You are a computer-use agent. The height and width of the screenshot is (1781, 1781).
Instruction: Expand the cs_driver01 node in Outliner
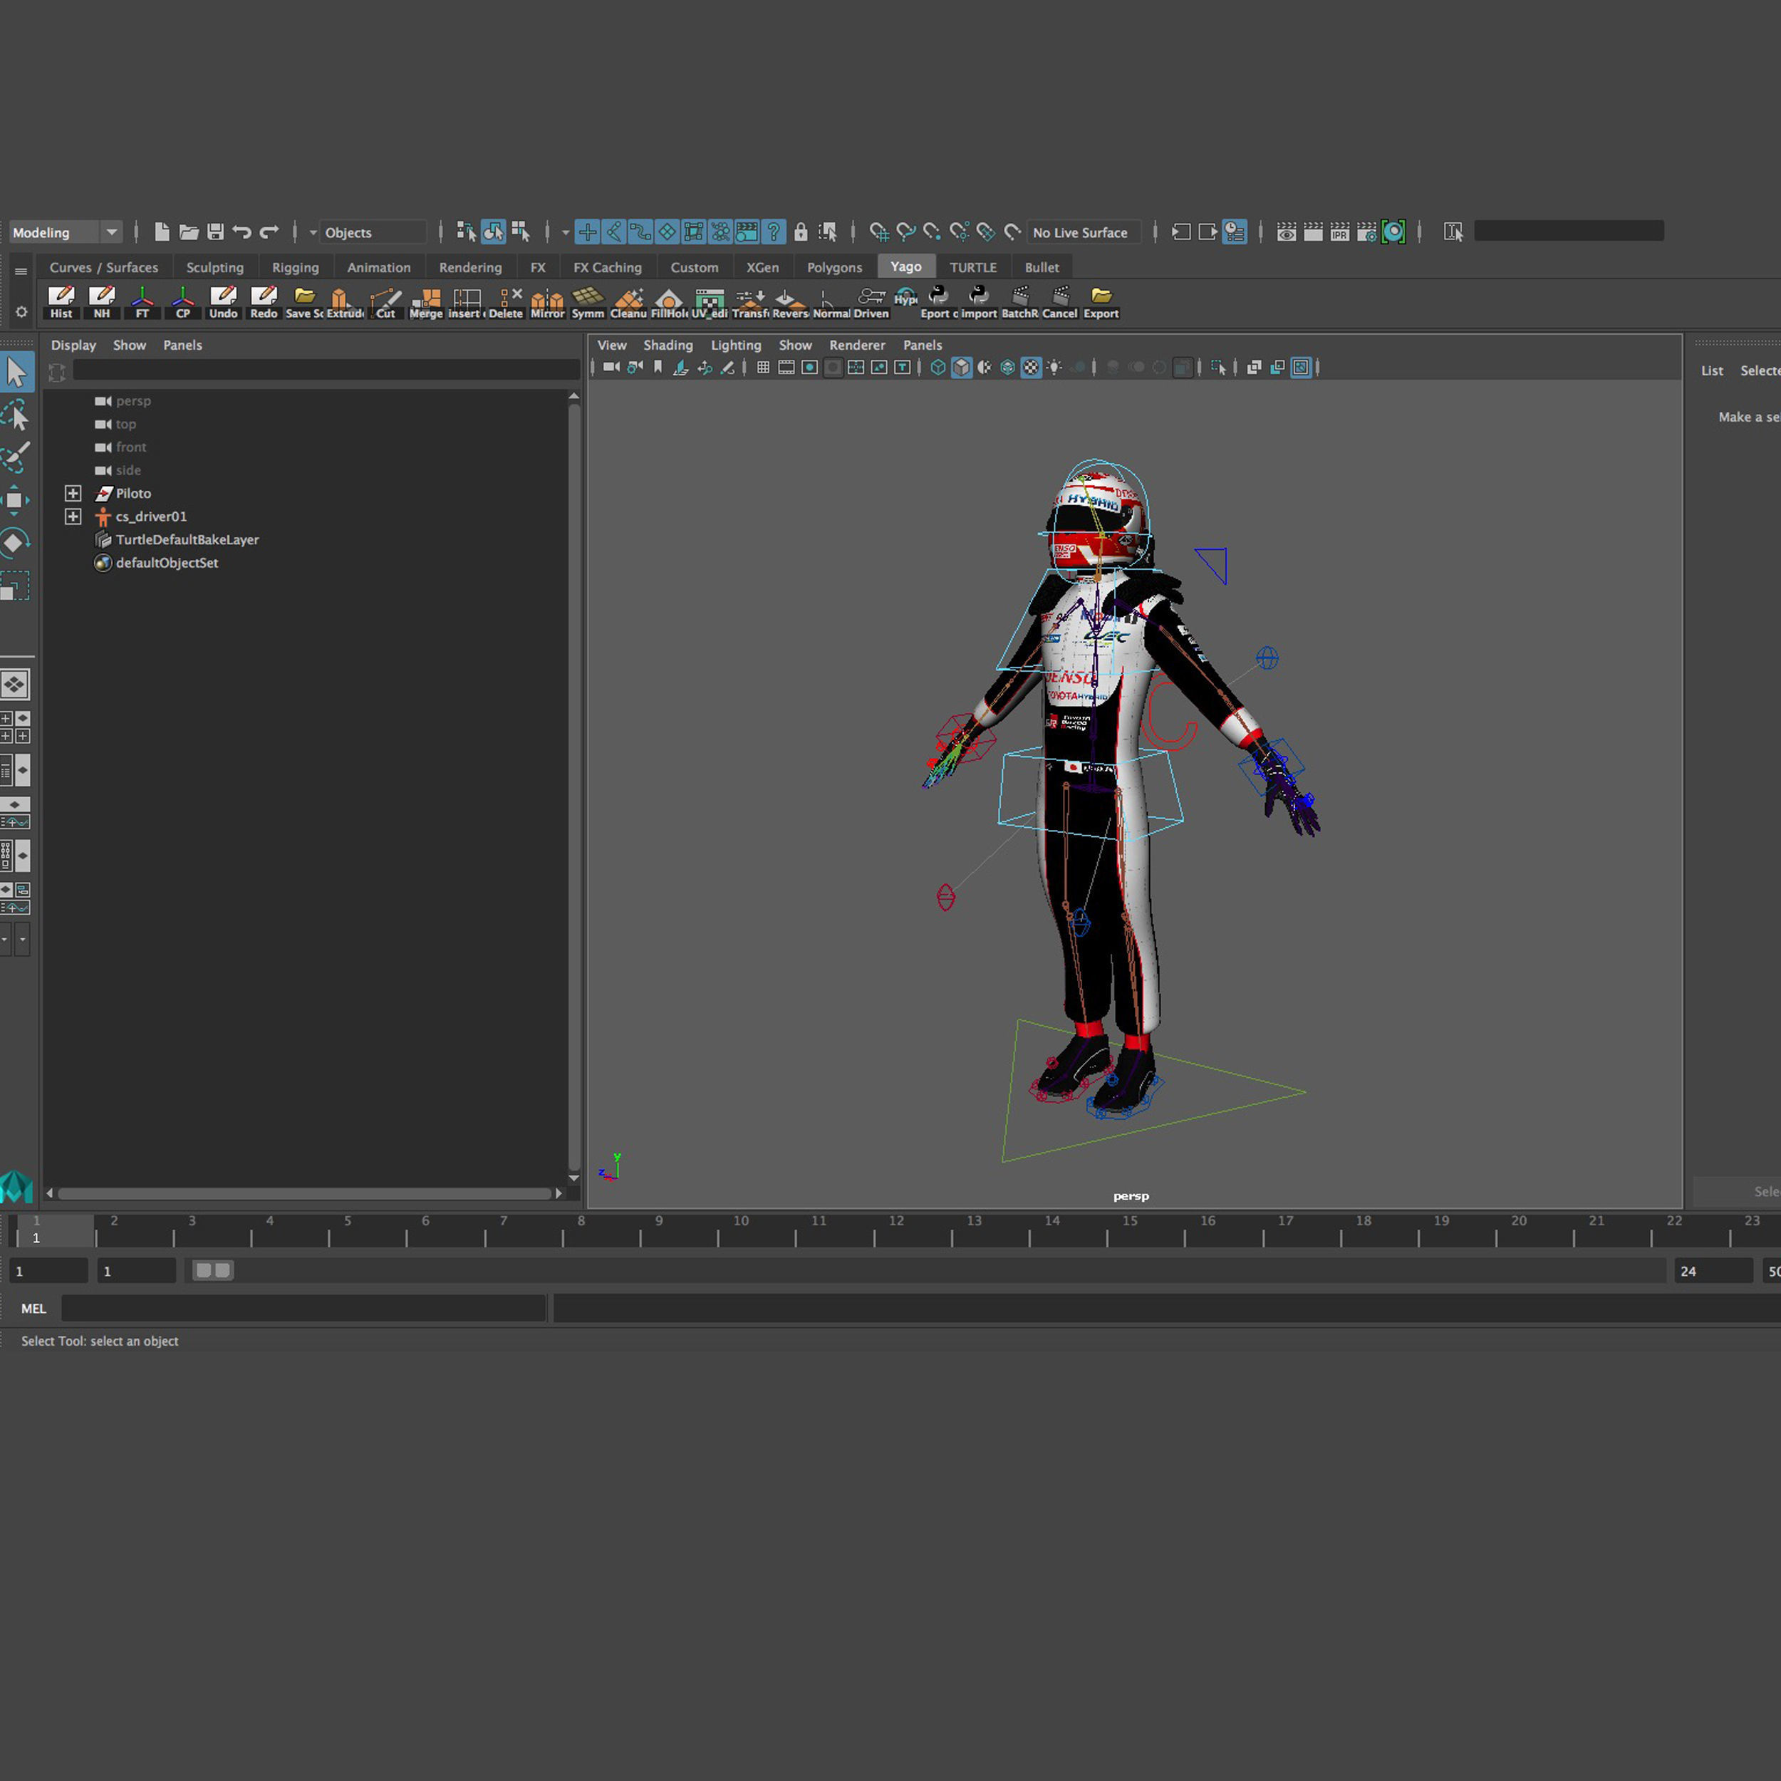pos(73,516)
